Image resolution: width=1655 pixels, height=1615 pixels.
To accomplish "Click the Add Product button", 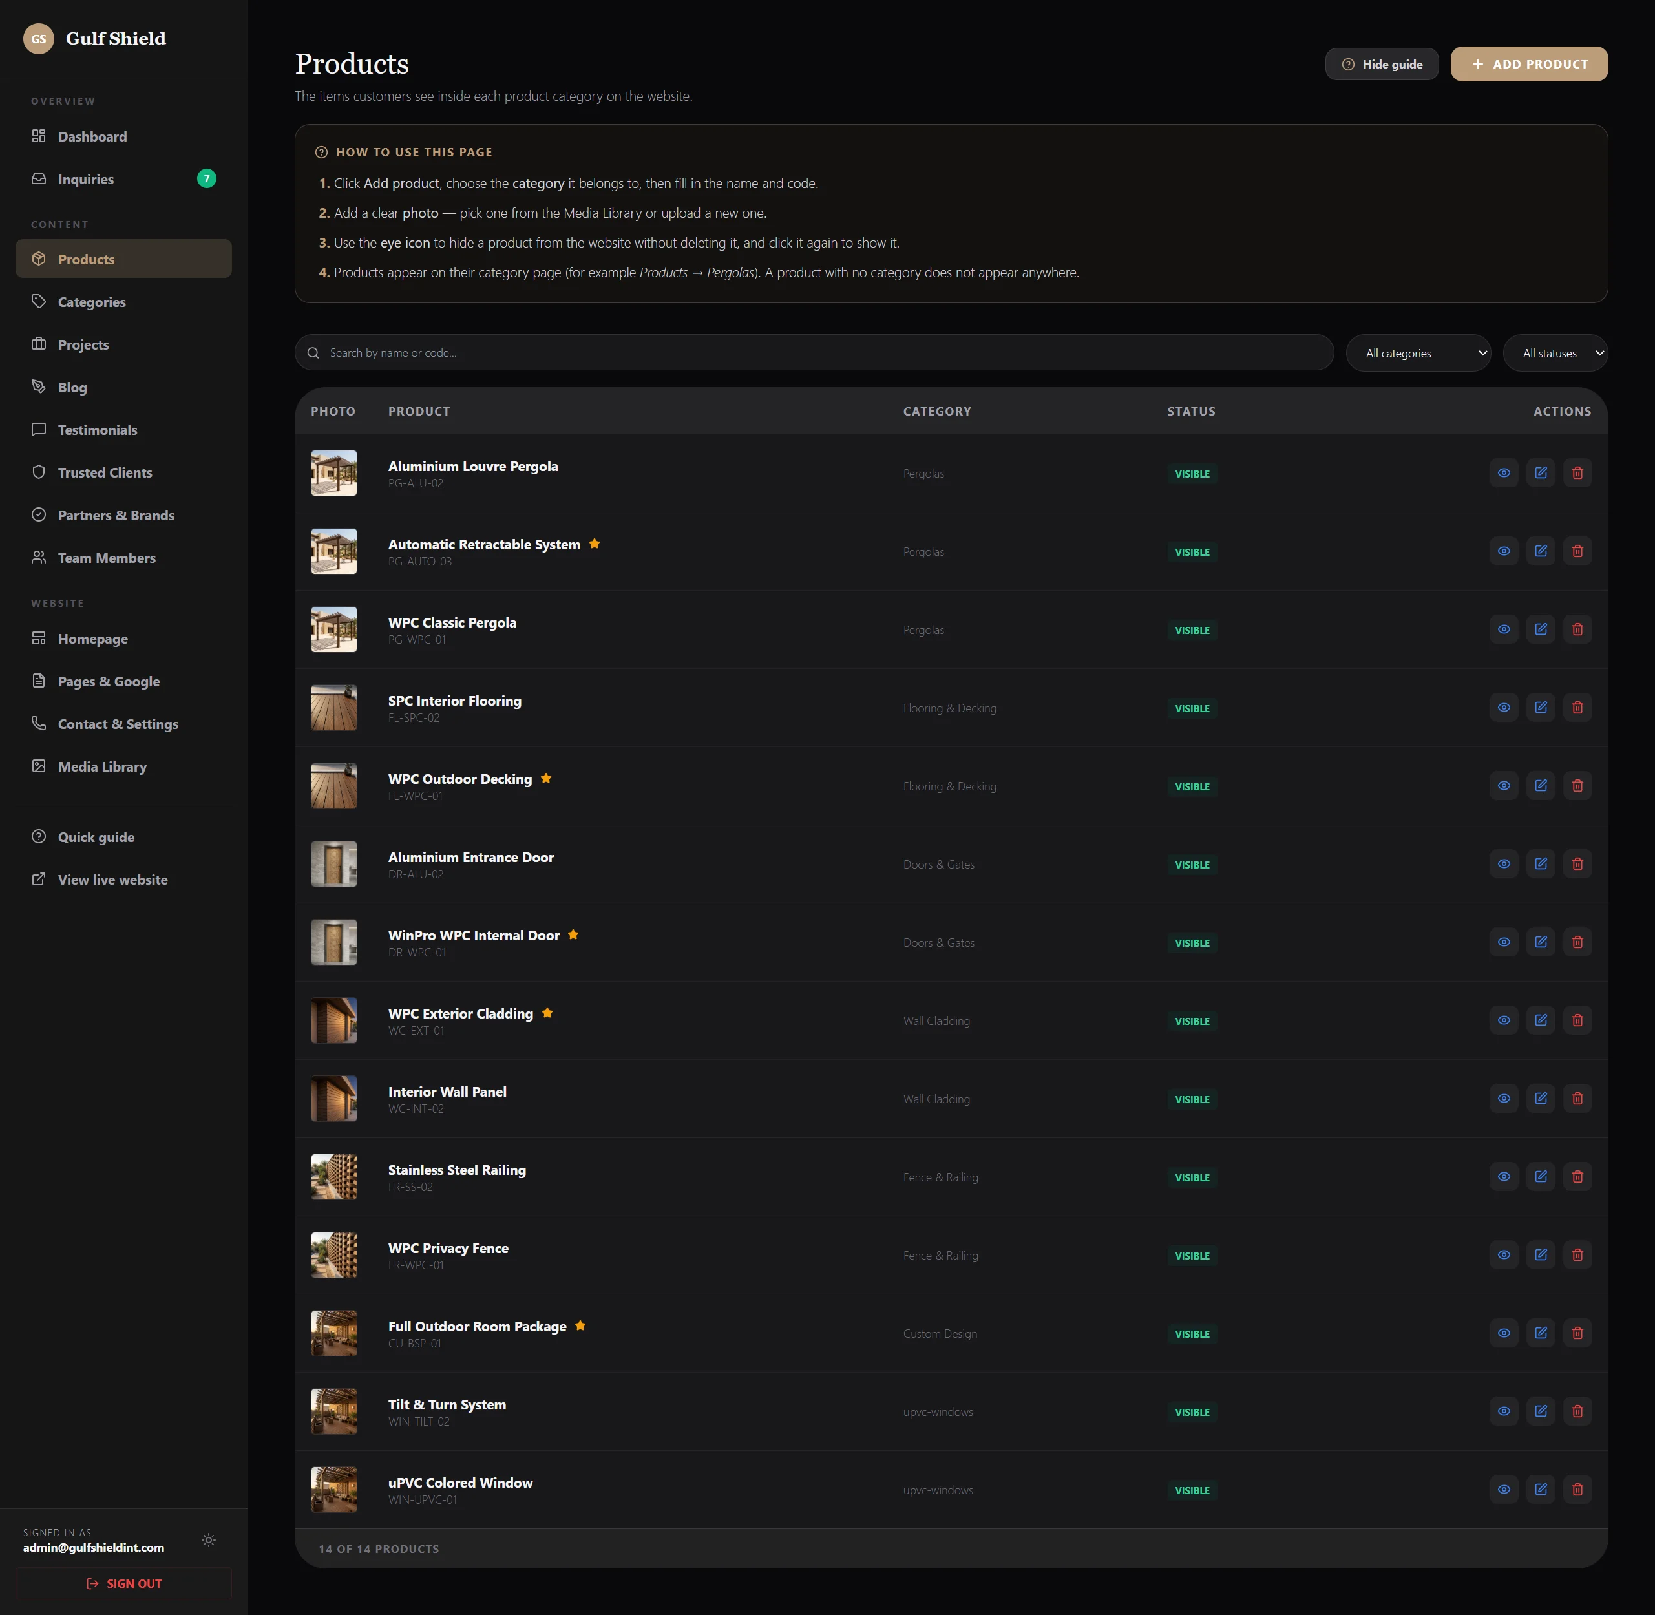I will pyautogui.click(x=1528, y=65).
